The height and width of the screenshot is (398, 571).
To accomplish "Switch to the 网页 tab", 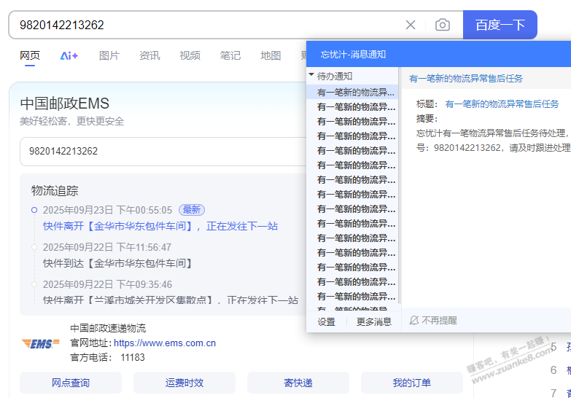I will (x=30, y=55).
